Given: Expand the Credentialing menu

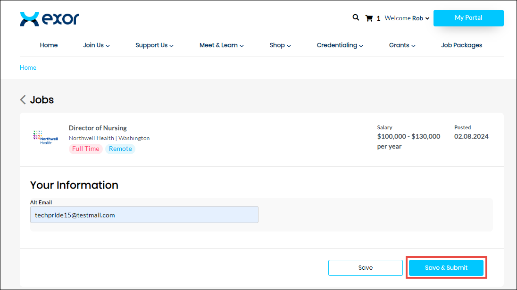Looking at the screenshot, I should pos(340,45).
